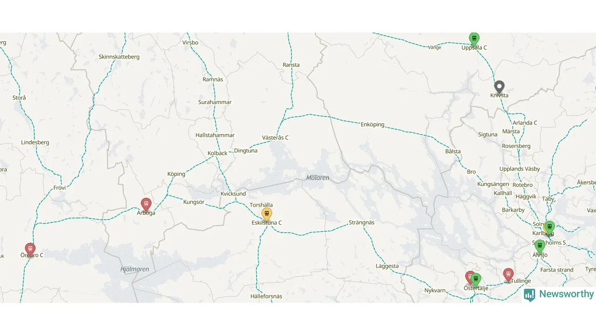The height and width of the screenshot is (335, 596).
Task: Open the red train marker at Arboga
Action: point(146,205)
